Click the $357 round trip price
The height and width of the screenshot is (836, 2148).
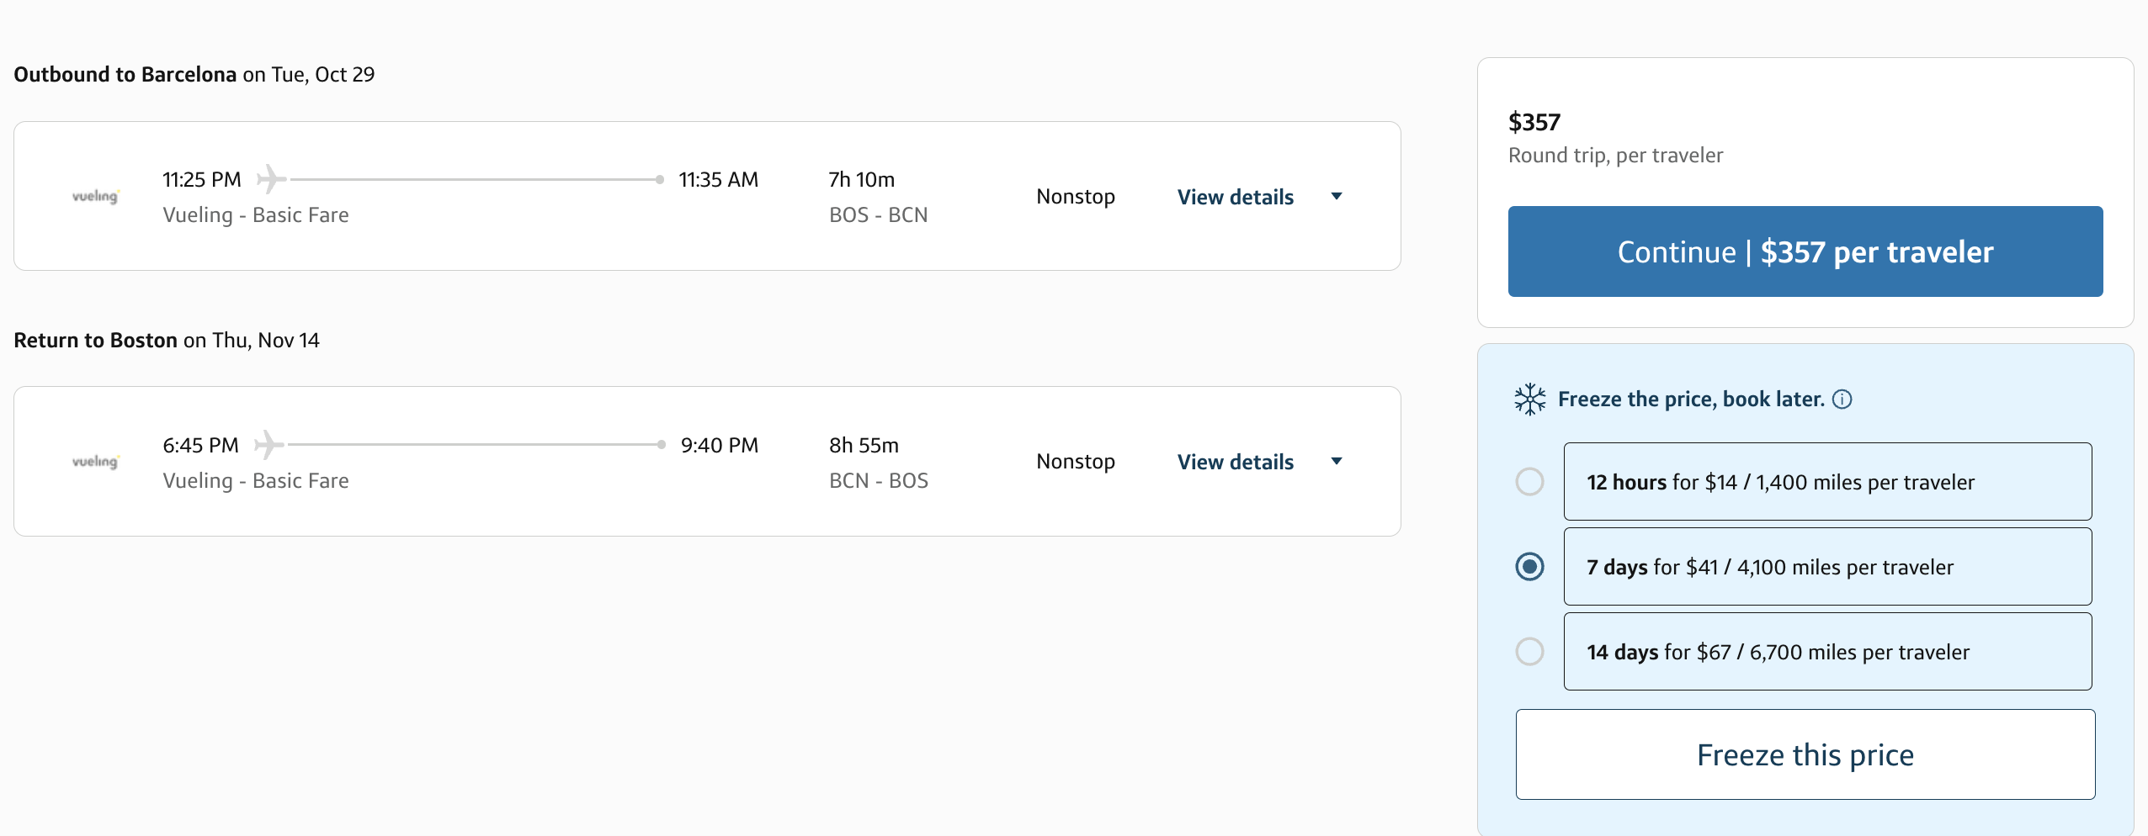(x=1534, y=121)
